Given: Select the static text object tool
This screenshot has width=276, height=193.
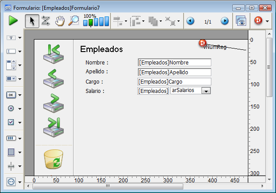Looking at the screenshot, I should [x=11, y=38].
